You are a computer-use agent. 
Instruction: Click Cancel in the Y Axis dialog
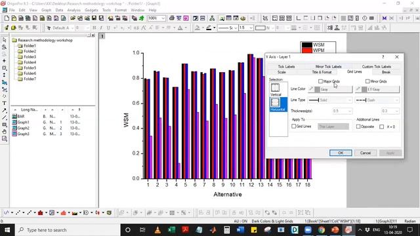point(366,153)
